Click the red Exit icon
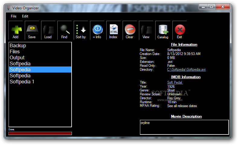238x145 pixels. coord(180,29)
